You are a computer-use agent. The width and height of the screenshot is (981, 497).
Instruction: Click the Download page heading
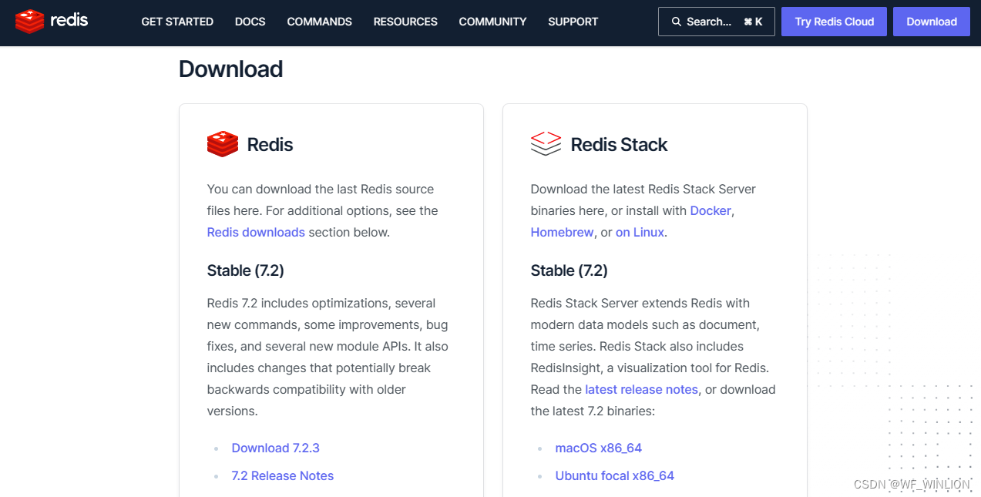tap(231, 69)
